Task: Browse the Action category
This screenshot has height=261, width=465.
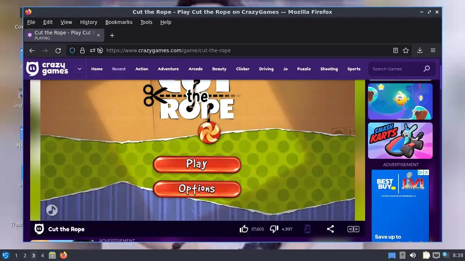Action: pos(142,69)
